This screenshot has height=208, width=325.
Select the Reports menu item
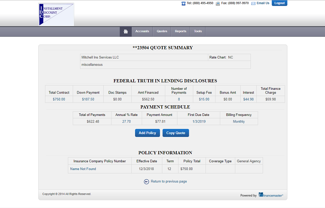180,31
